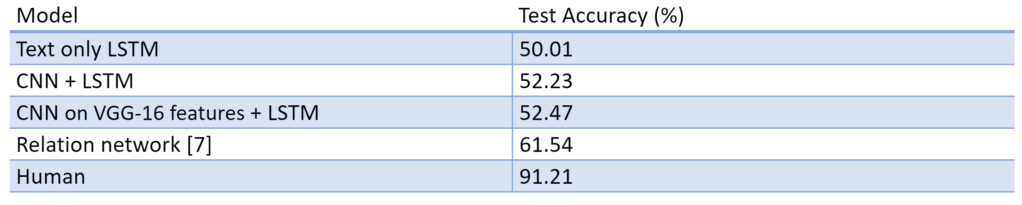Click the 50.01 accuracy value
Screen dimensions: 1022x205
tap(546, 49)
